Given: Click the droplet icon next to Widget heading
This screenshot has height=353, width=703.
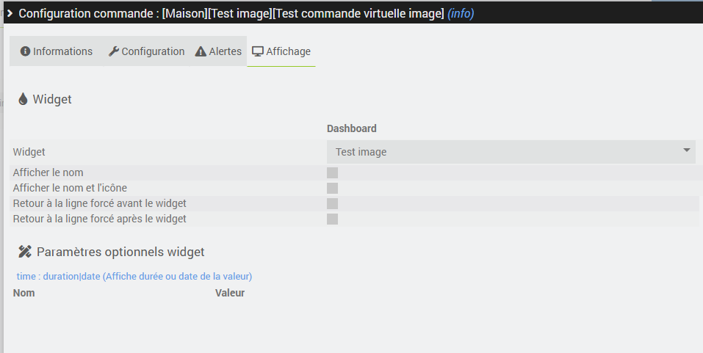Looking at the screenshot, I should coord(23,99).
